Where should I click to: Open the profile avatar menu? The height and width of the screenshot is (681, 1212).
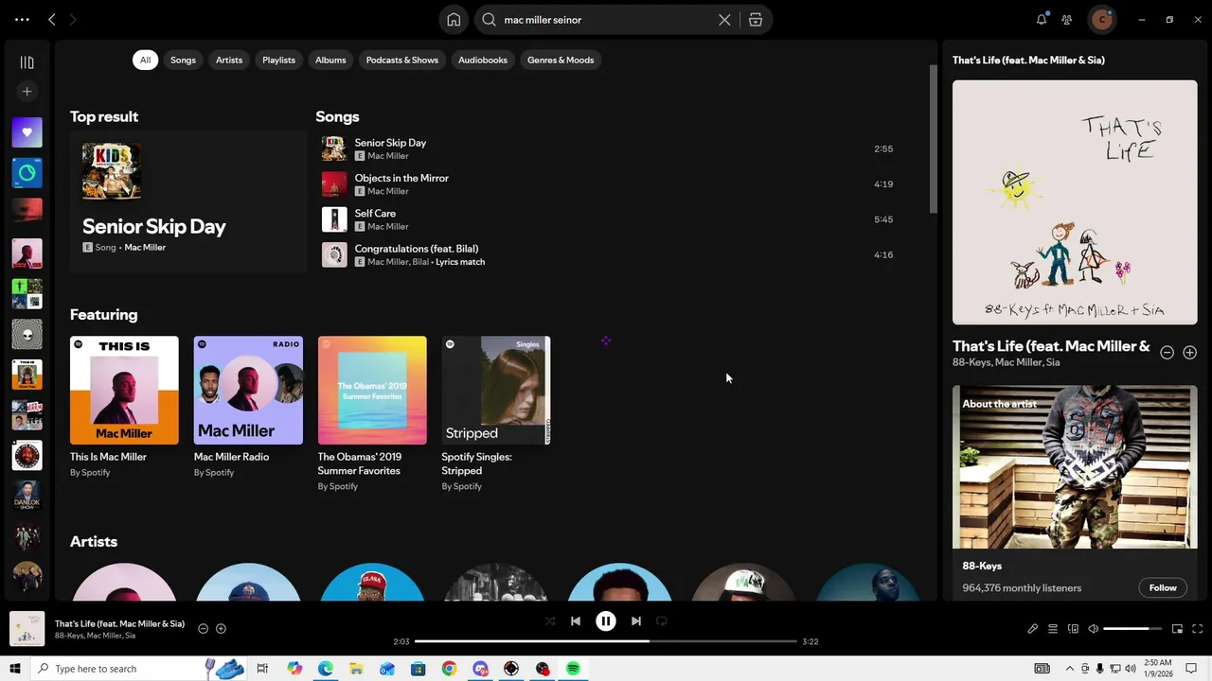1101,19
